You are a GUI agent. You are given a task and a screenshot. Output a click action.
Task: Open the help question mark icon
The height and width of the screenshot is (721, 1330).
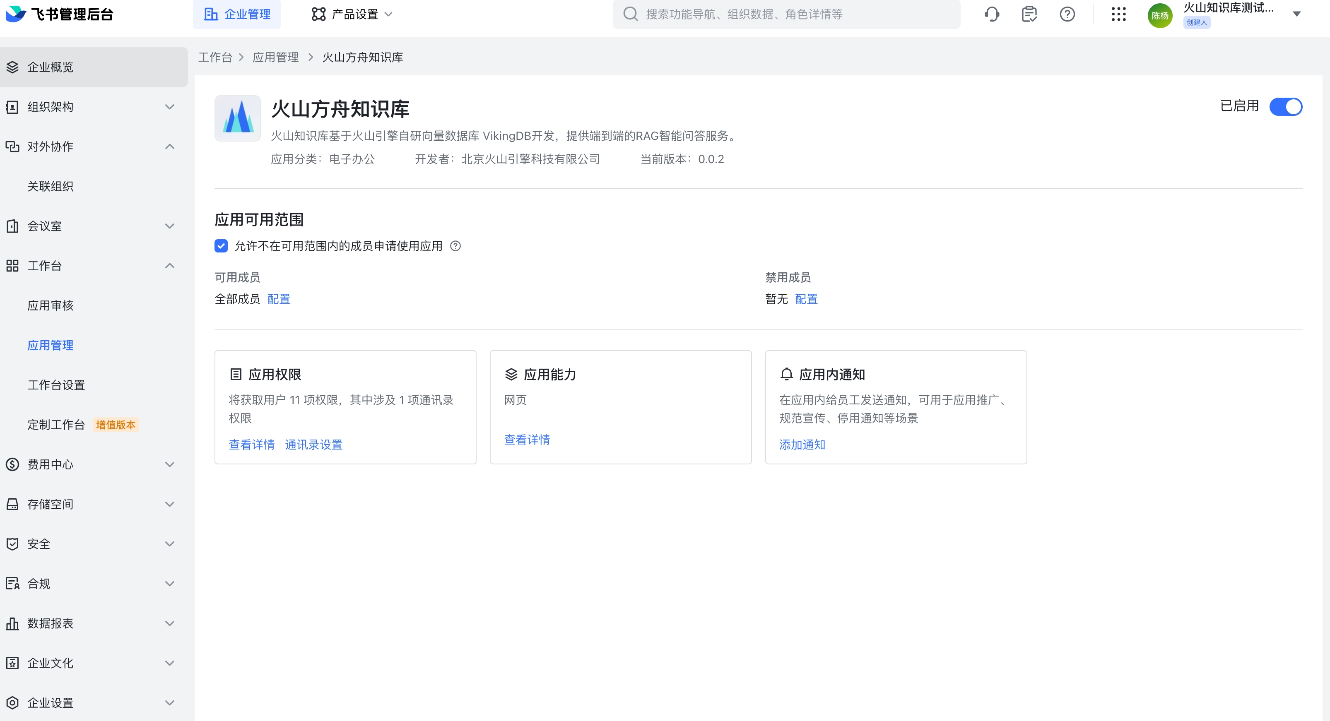click(x=1067, y=14)
